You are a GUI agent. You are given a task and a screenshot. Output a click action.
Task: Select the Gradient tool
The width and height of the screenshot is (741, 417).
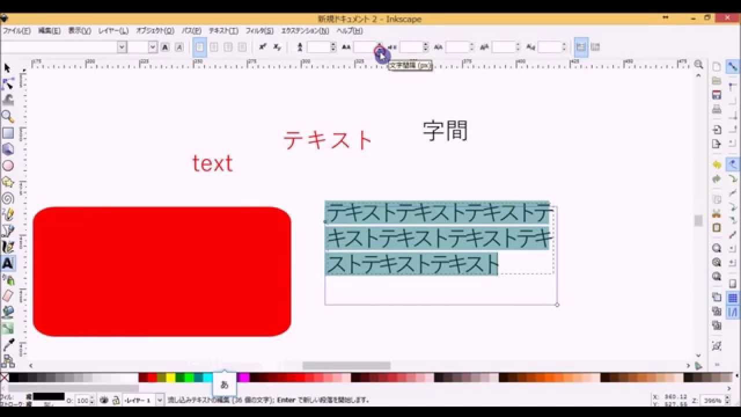[8, 328]
